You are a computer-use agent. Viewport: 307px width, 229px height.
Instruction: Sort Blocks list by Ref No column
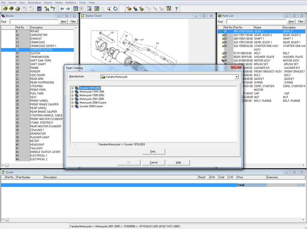pyautogui.click(x=22, y=28)
